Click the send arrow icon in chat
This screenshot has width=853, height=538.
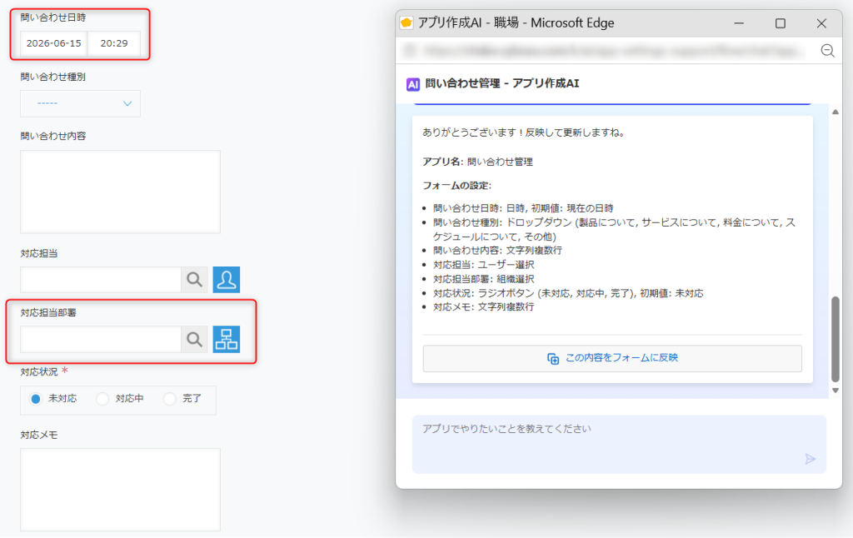click(x=810, y=459)
